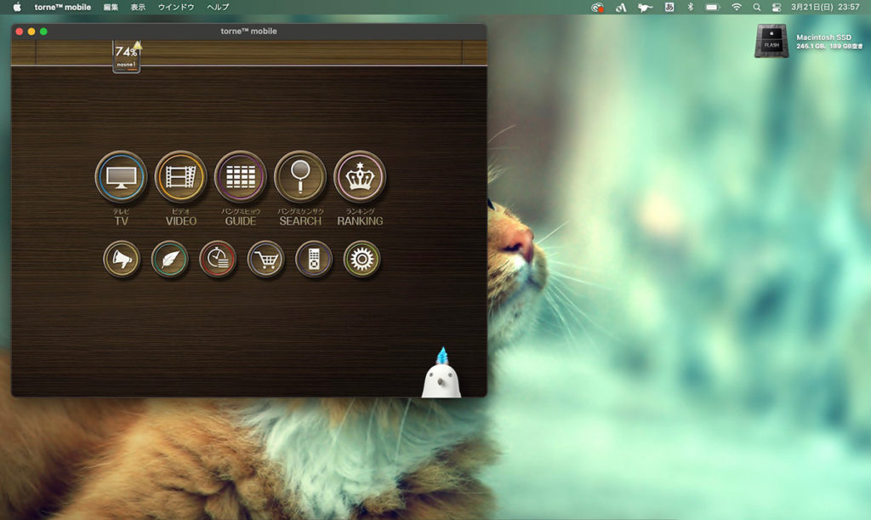
Task: Open the ウインドウ menu
Action: click(x=177, y=7)
